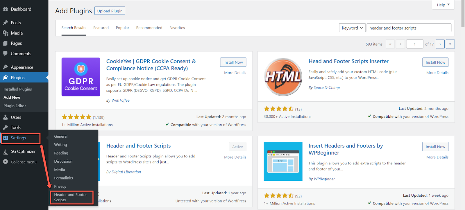This screenshot has height=210, width=465.
Task: Click the Pages icon in sidebar
Action: pos(5,43)
